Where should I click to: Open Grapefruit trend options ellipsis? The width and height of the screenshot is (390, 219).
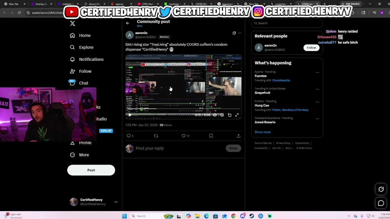(317, 89)
